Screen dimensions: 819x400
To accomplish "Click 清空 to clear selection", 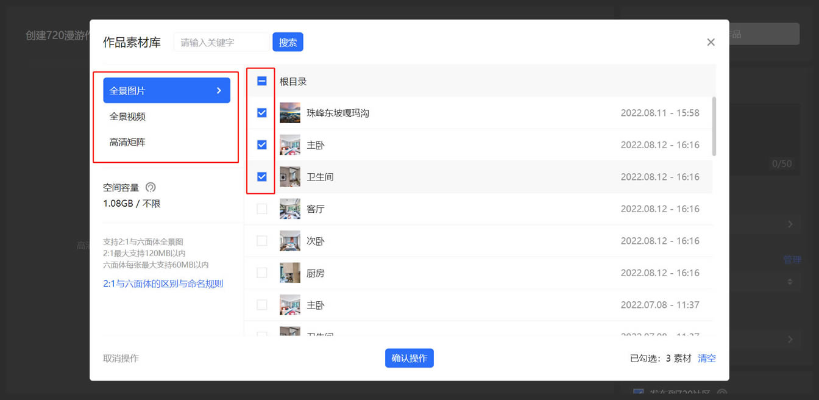I will click(707, 359).
